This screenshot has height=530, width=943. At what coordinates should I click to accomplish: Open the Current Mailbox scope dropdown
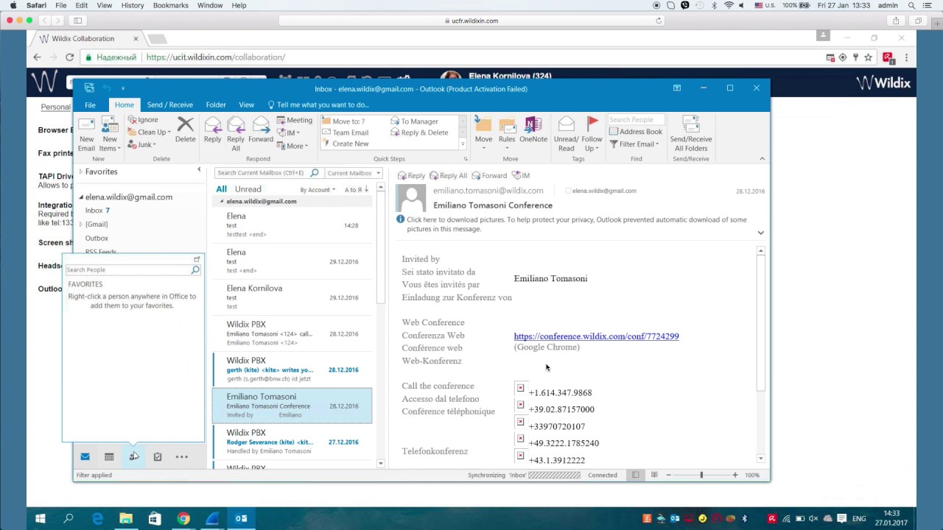[353, 173]
